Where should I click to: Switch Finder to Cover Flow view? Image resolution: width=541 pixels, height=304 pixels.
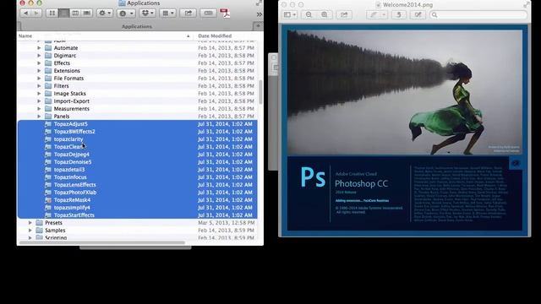point(87,14)
